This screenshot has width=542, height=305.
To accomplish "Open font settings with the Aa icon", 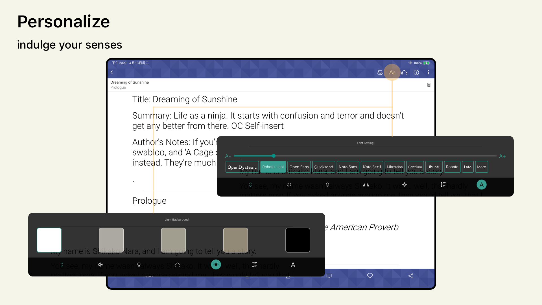I will [392, 72].
